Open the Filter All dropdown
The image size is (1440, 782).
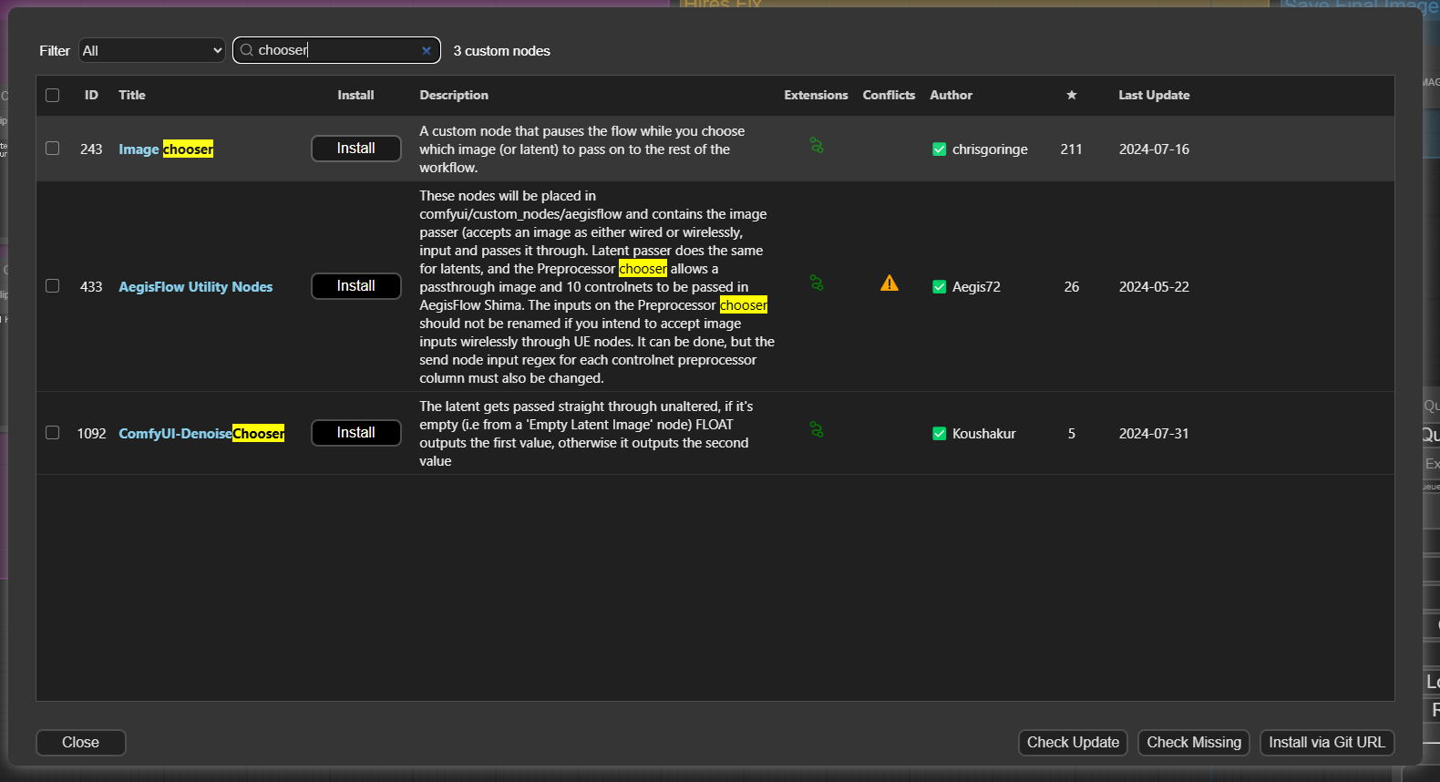(x=152, y=50)
